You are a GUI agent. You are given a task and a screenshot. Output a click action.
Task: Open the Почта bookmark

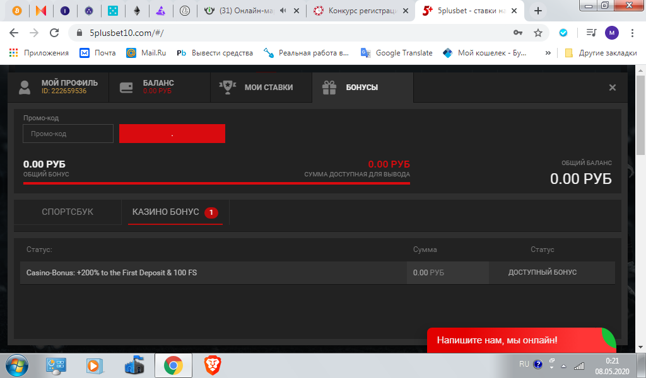pyautogui.click(x=98, y=53)
